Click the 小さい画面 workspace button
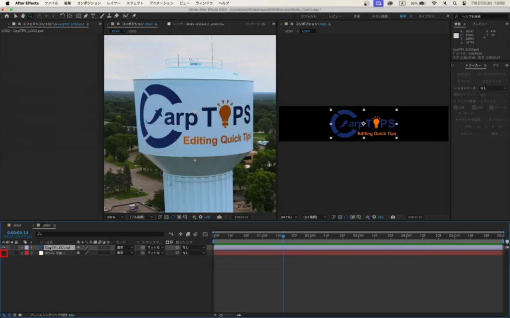Viewport: 510px width, 318px height. tap(380, 16)
